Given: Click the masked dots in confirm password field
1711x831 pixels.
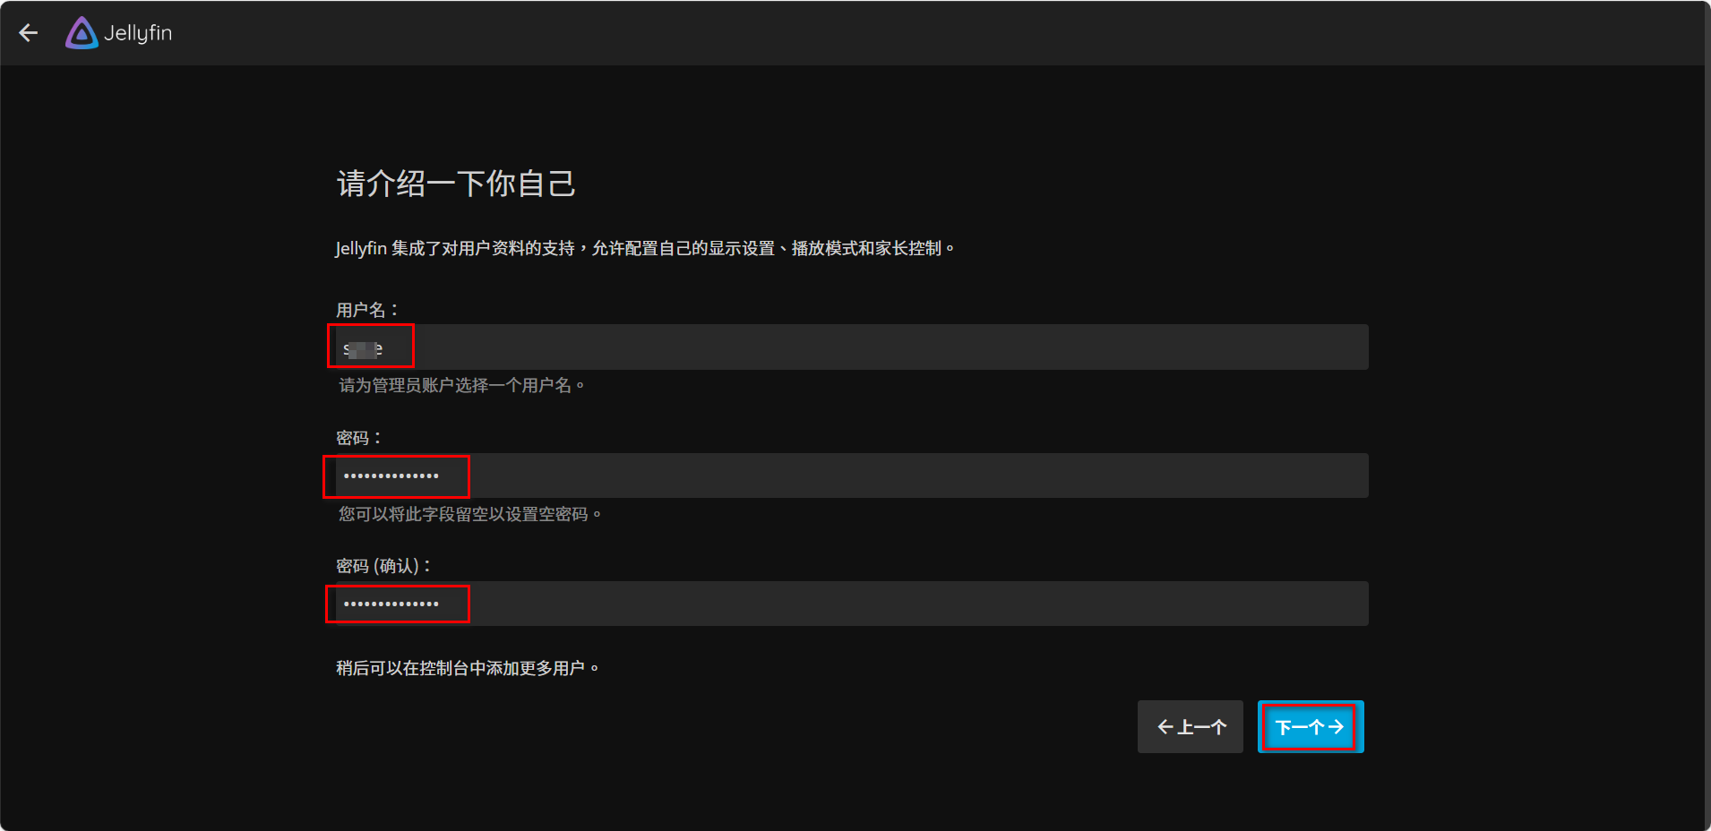Looking at the screenshot, I should coord(391,604).
